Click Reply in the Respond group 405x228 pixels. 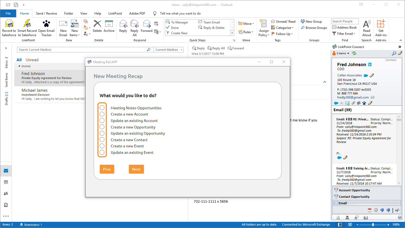[x=123, y=26]
